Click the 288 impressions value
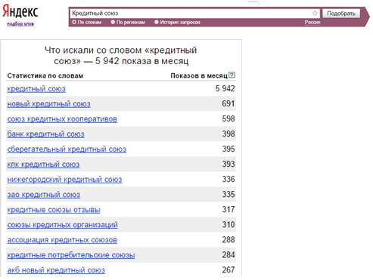Screen dimensions: 373x280 click(228, 239)
